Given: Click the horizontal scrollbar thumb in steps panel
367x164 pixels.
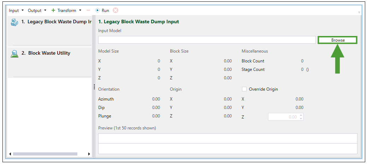Looking at the screenshot, I should click(x=45, y=154).
